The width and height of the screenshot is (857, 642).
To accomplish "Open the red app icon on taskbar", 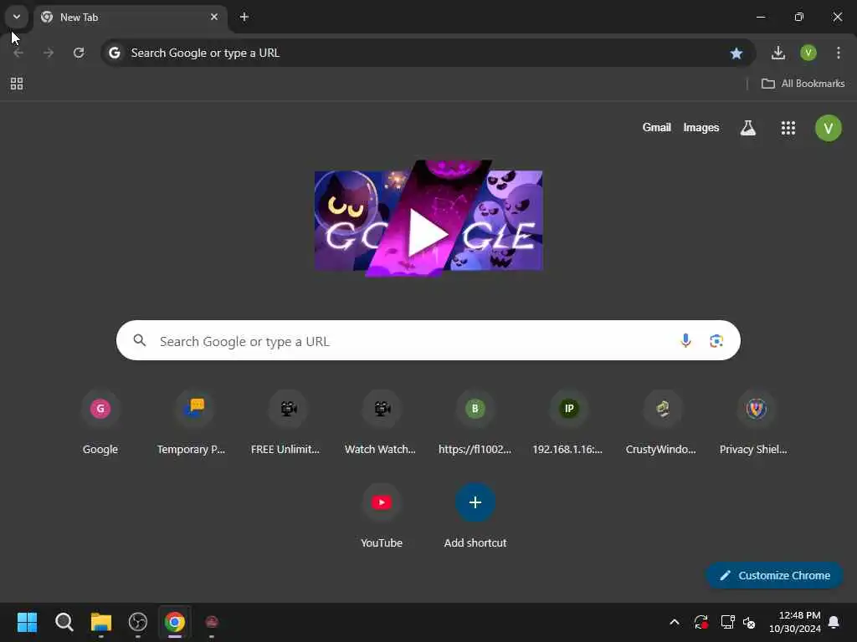I will click(212, 622).
